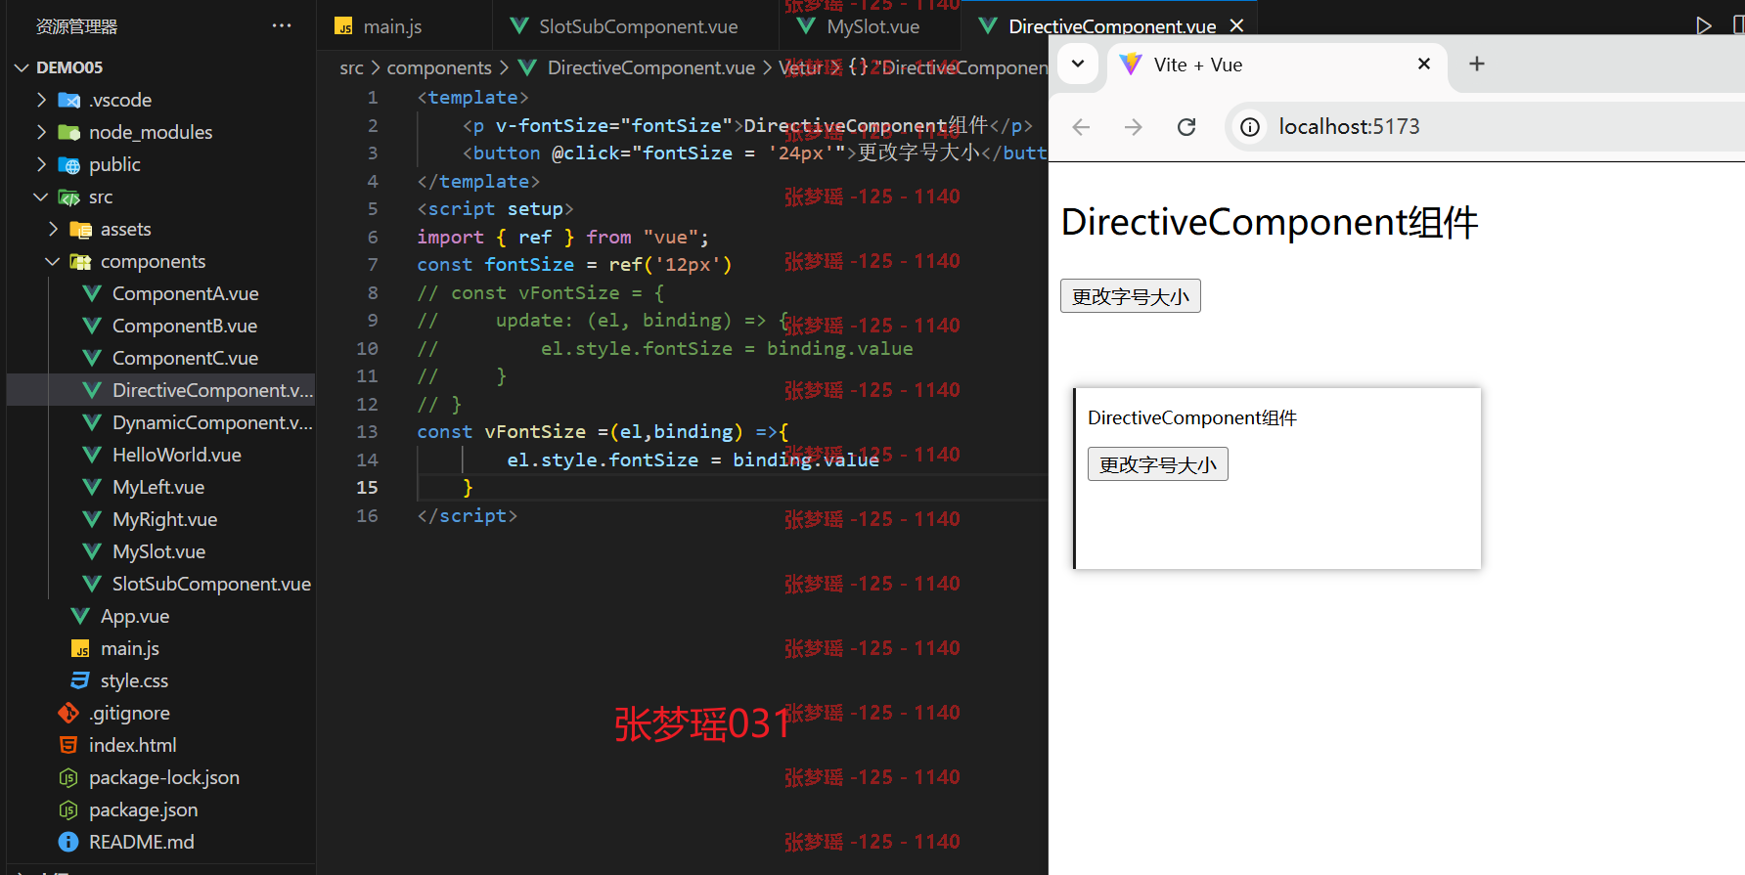Click the 更改字号大小 button inside the box

click(x=1158, y=464)
